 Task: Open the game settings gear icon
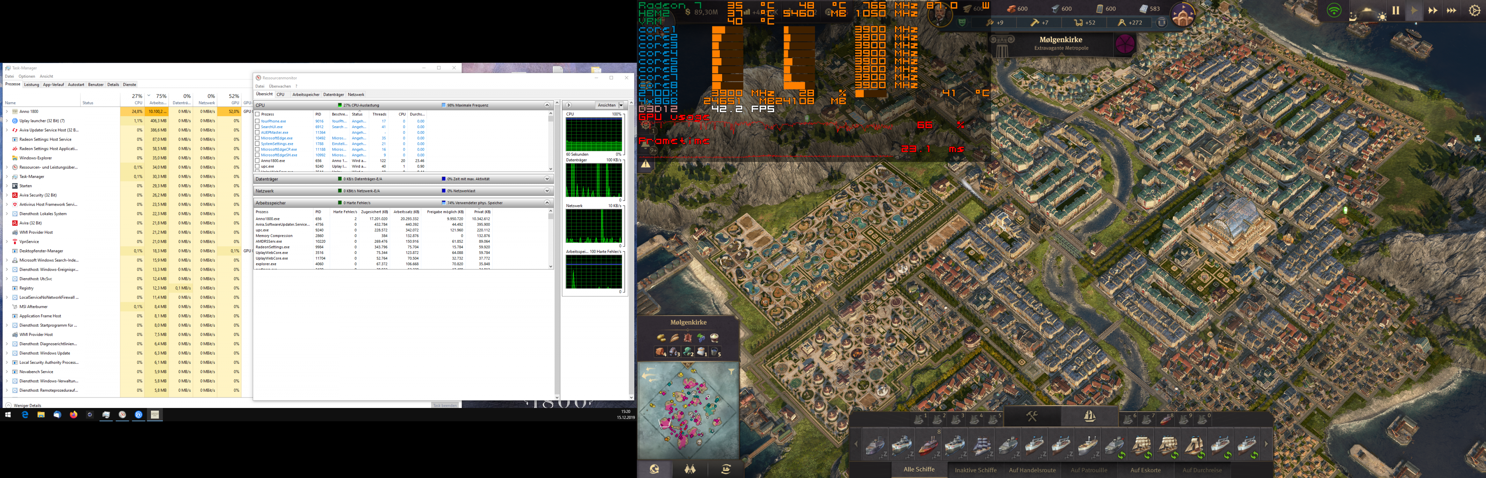(1475, 10)
